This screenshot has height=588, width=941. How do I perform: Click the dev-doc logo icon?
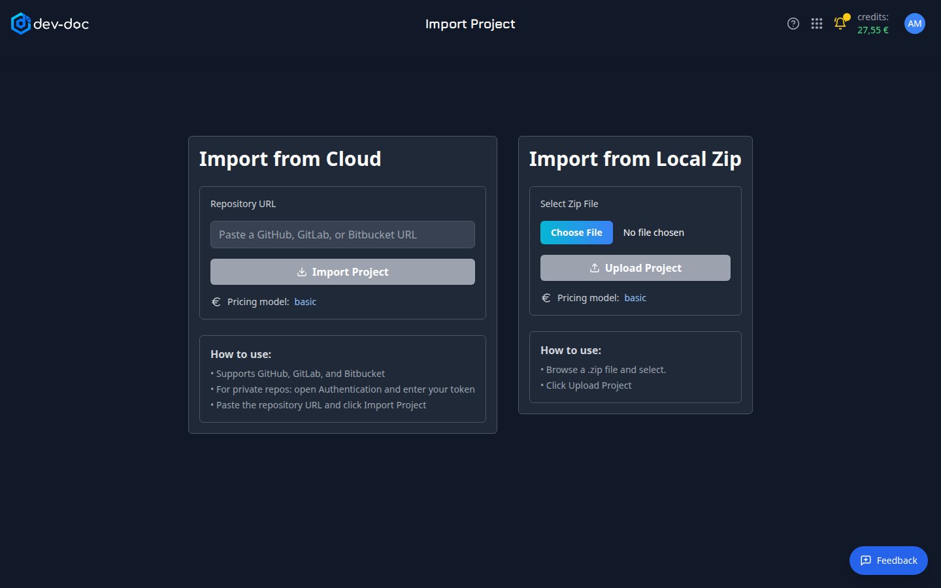pos(21,24)
